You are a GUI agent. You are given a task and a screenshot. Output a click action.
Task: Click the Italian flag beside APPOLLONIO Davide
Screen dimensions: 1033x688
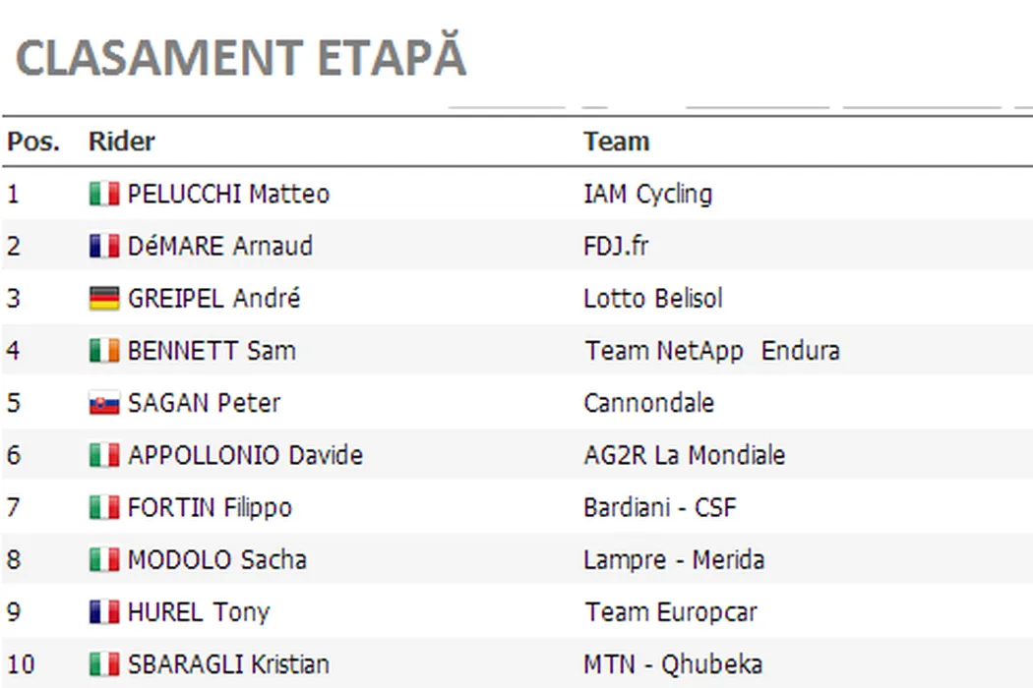tap(103, 456)
